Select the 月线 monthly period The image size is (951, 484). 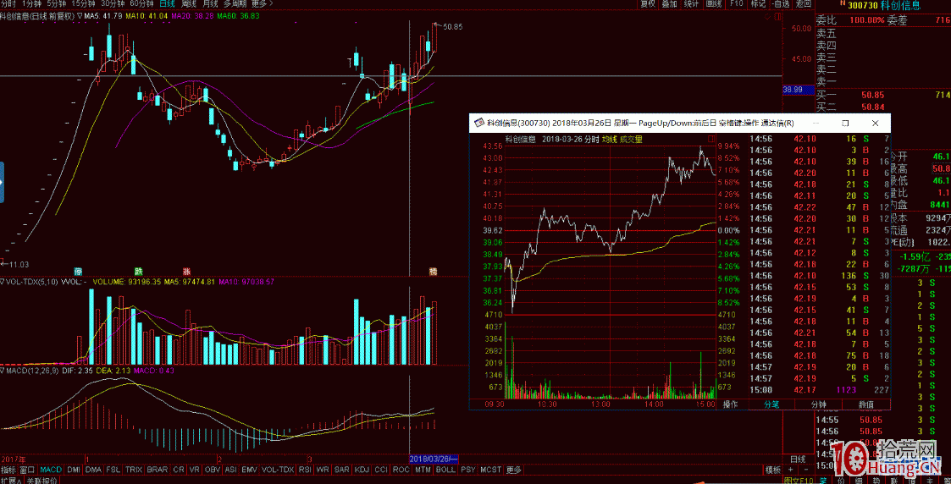click(211, 3)
